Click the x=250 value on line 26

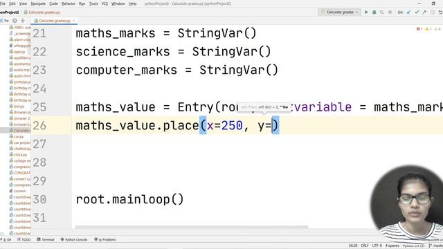(x=225, y=125)
